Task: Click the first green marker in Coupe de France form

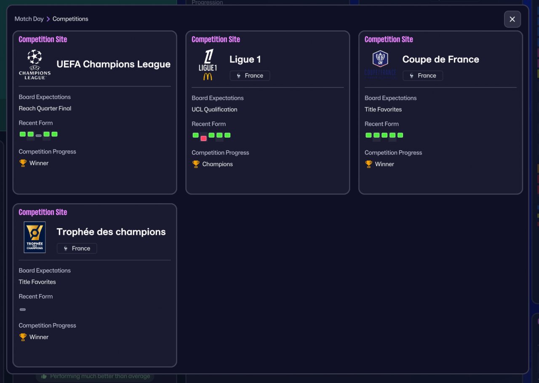Action: tap(368, 135)
